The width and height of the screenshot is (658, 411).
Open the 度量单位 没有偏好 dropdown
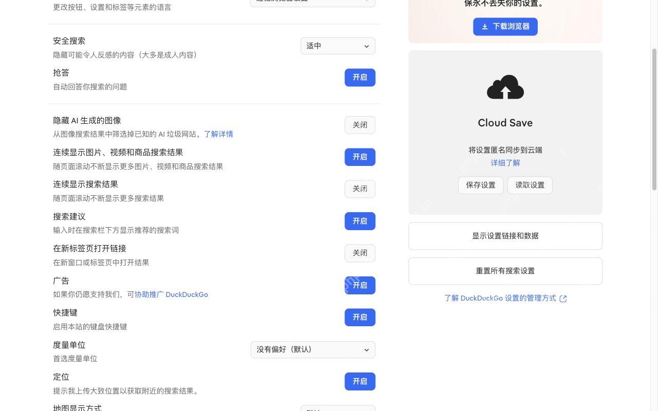pyautogui.click(x=313, y=349)
